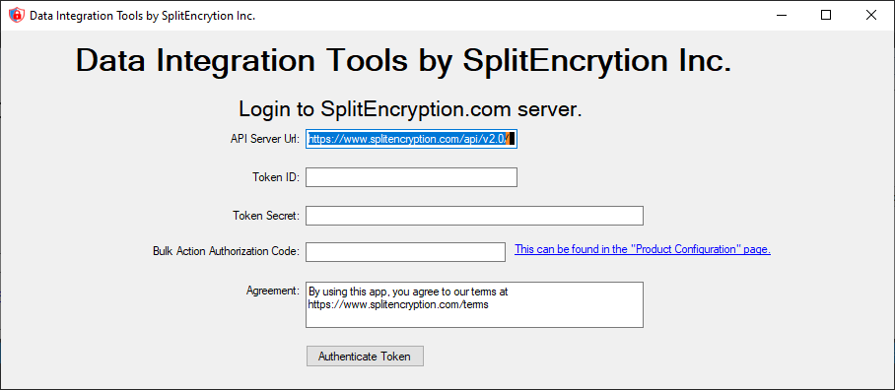Click the SplitEncryption shield icon in title bar
895x390 pixels.
click(x=17, y=16)
